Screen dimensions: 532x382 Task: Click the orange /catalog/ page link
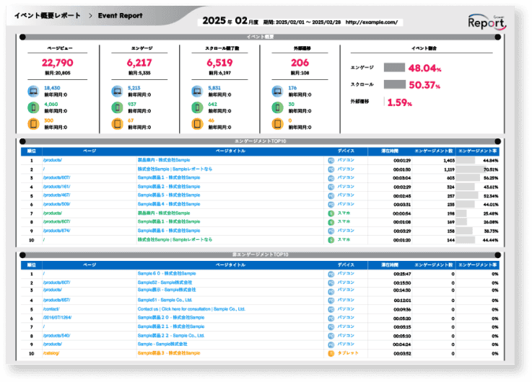52,354
